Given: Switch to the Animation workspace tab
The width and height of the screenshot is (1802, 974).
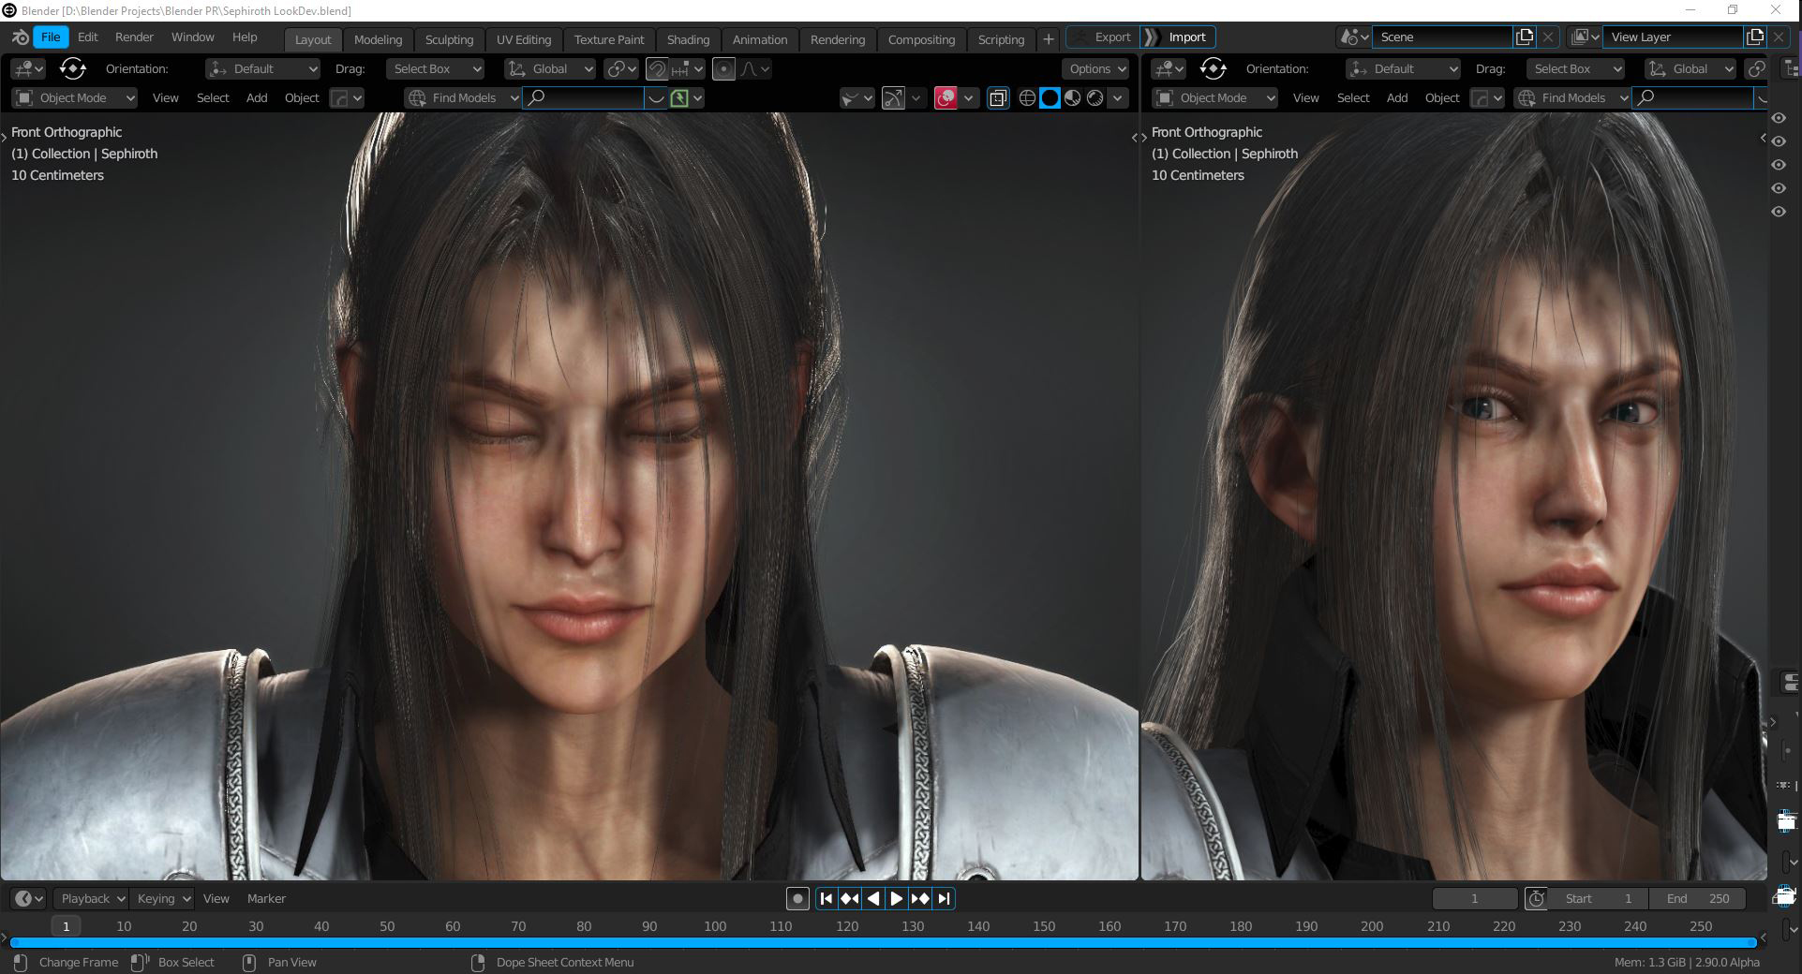Looking at the screenshot, I should tap(760, 39).
